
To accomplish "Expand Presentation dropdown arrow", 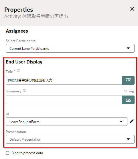I will tap(128, 139).
